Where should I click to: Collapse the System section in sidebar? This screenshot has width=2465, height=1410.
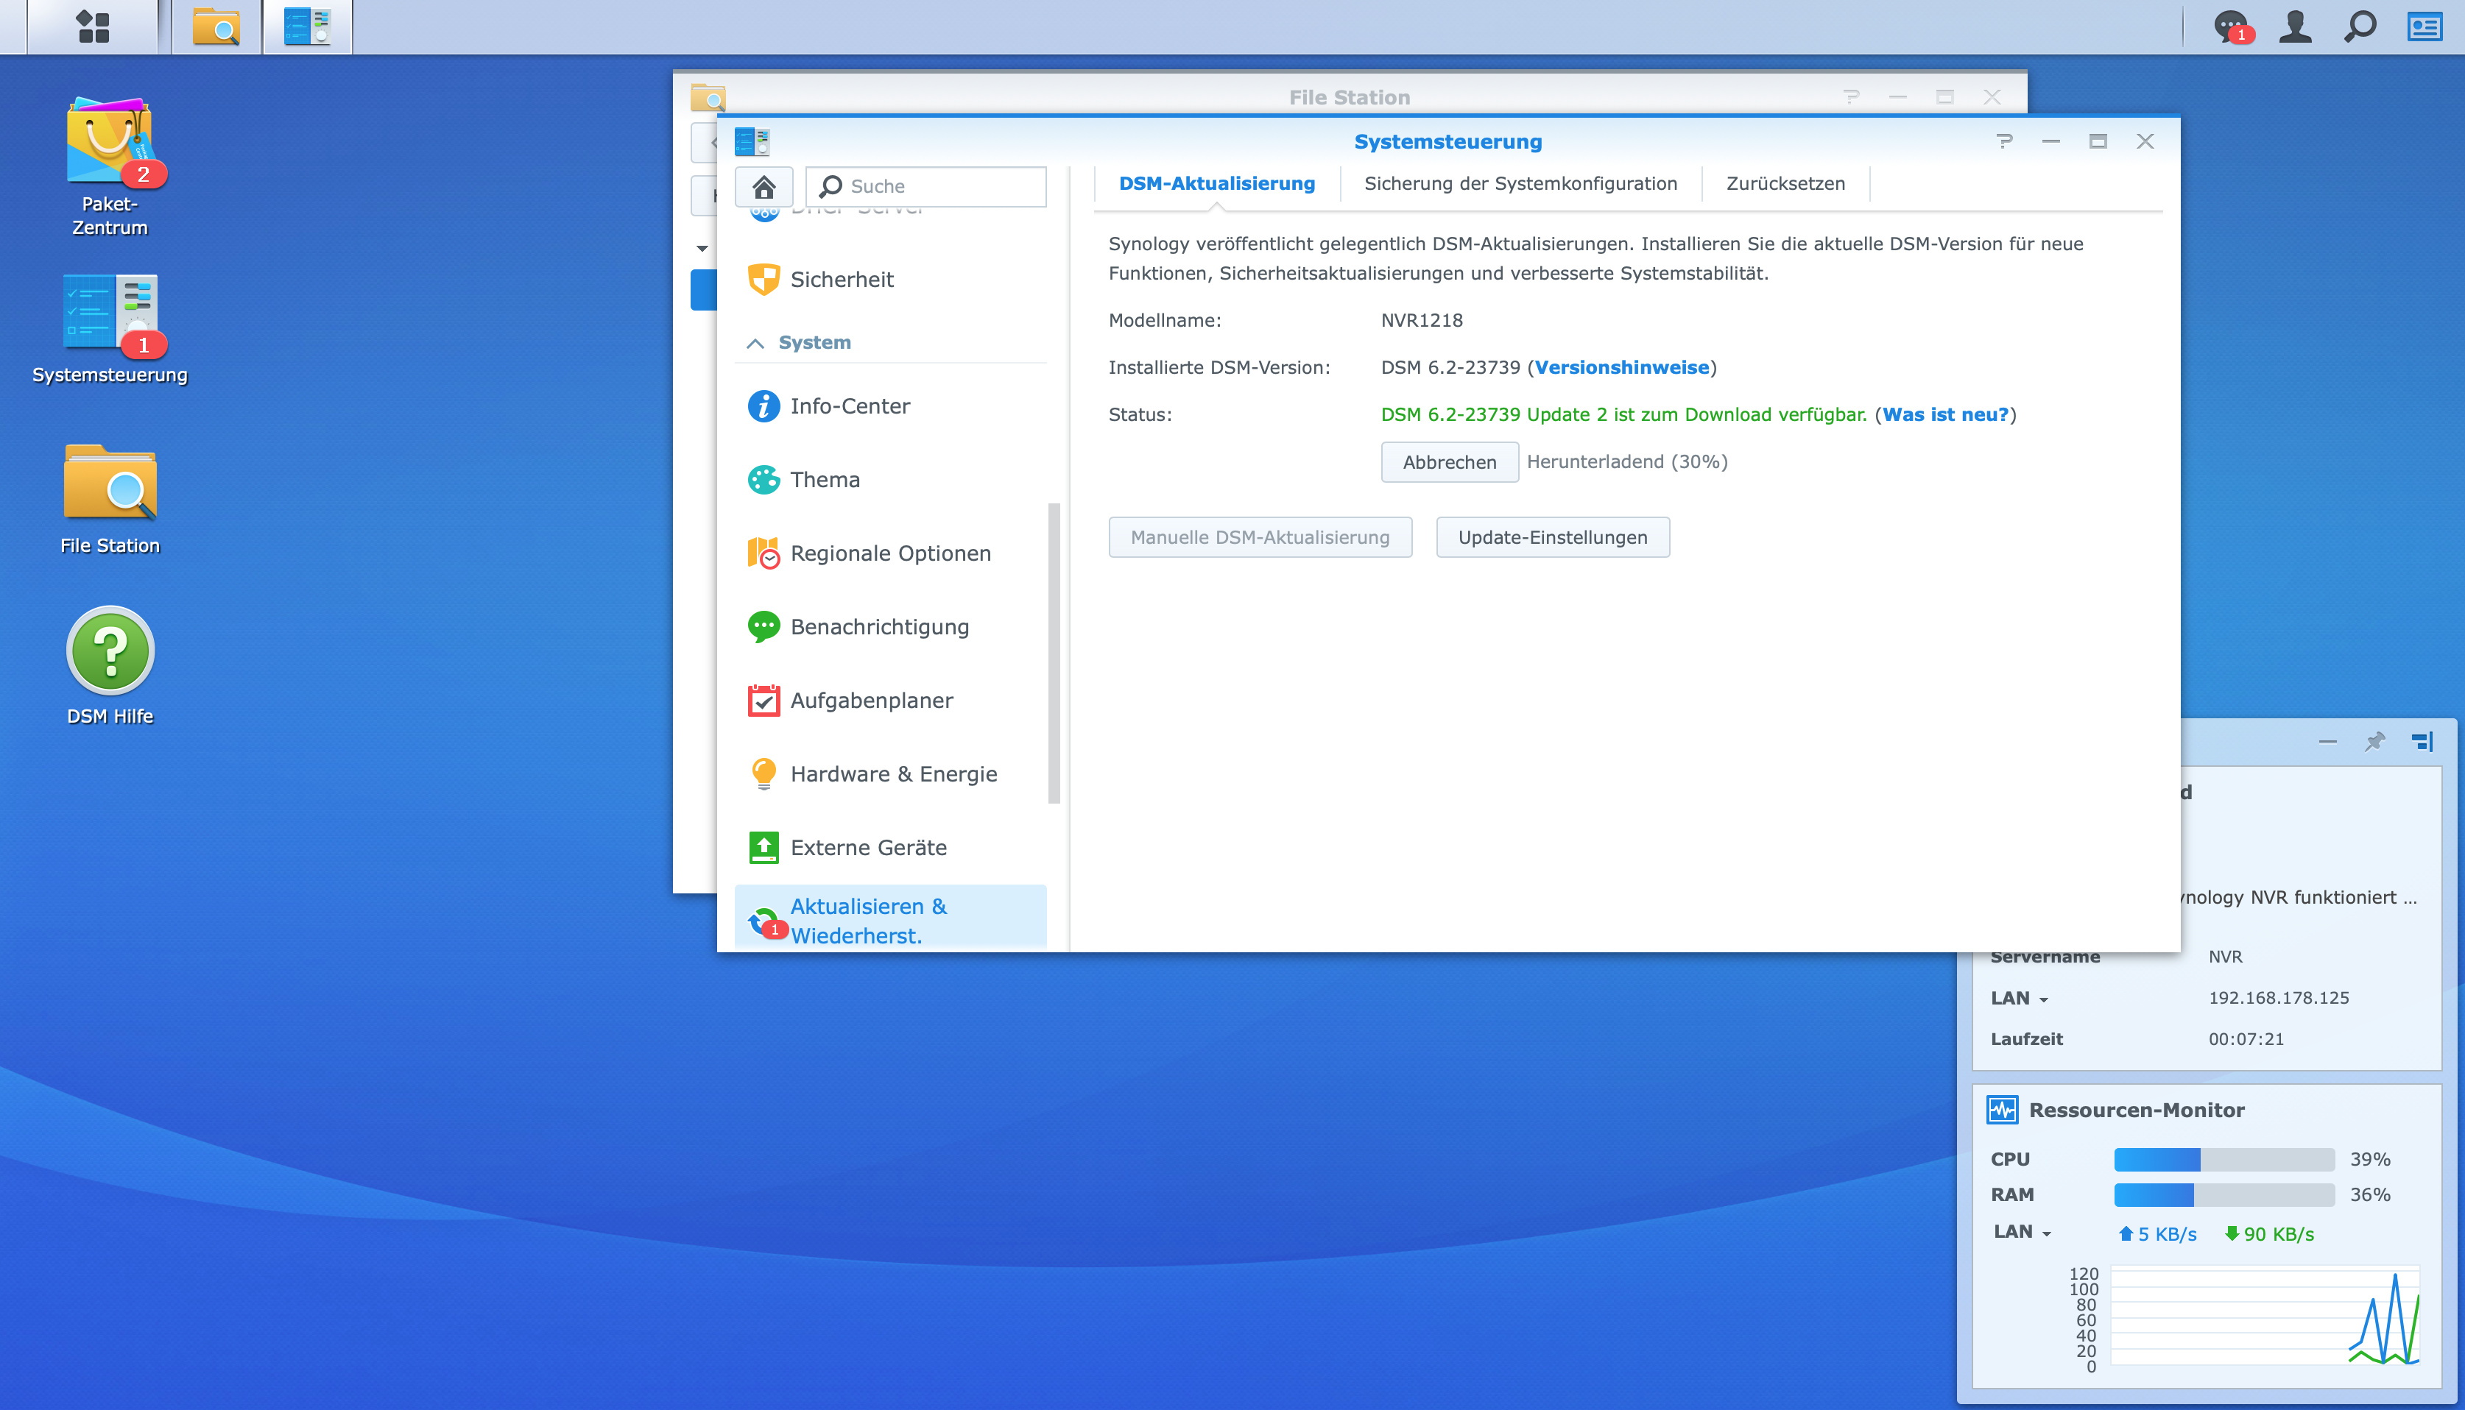pyautogui.click(x=755, y=343)
